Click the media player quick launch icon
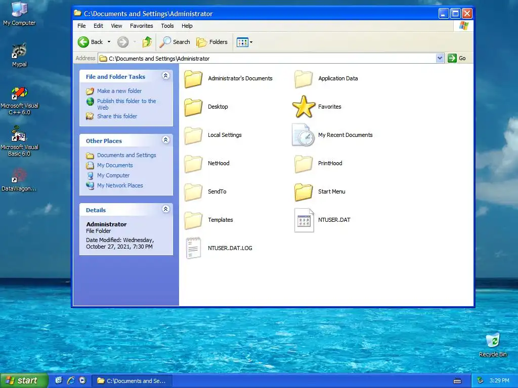The width and height of the screenshot is (518, 388). point(82,380)
